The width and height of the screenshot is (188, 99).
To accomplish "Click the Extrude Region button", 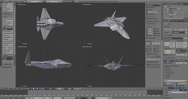I will 8,31.
